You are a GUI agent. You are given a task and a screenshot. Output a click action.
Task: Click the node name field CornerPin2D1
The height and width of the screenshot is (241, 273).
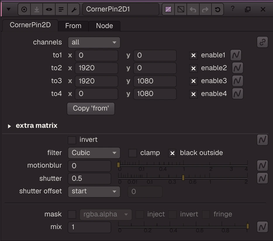[121, 9]
